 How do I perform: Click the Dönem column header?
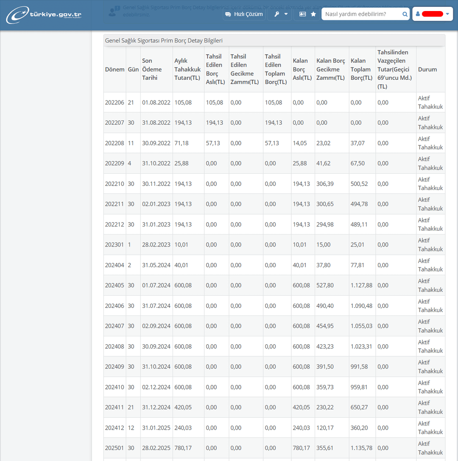tap(114, 70)
